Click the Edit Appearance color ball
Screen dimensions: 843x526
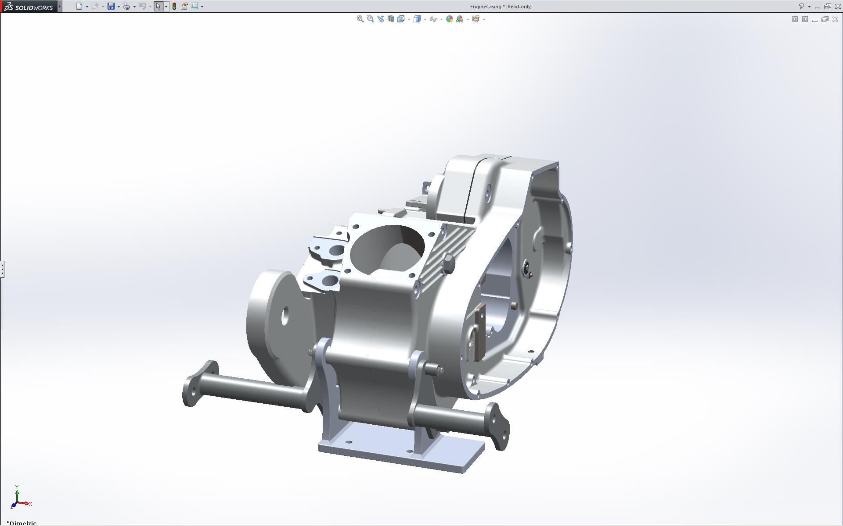point(449,19)
